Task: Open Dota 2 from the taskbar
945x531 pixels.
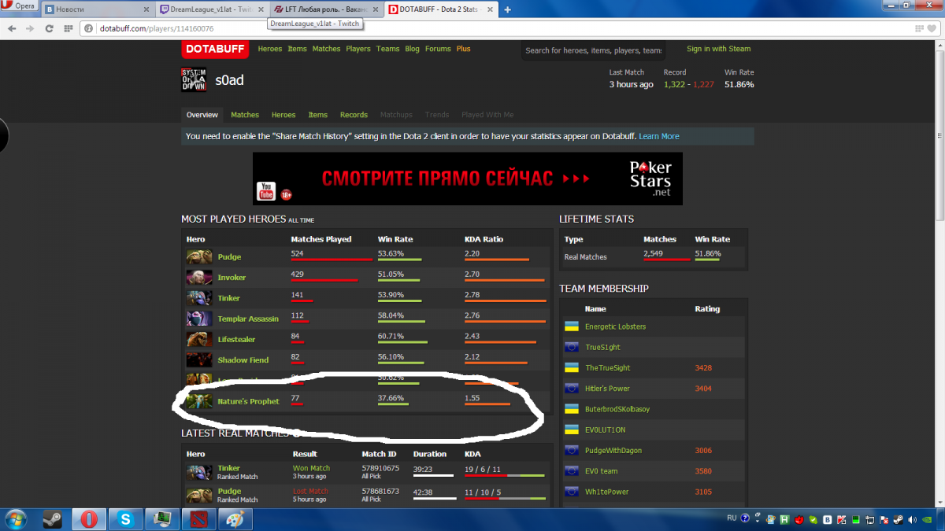Action: tap(198, 519)
